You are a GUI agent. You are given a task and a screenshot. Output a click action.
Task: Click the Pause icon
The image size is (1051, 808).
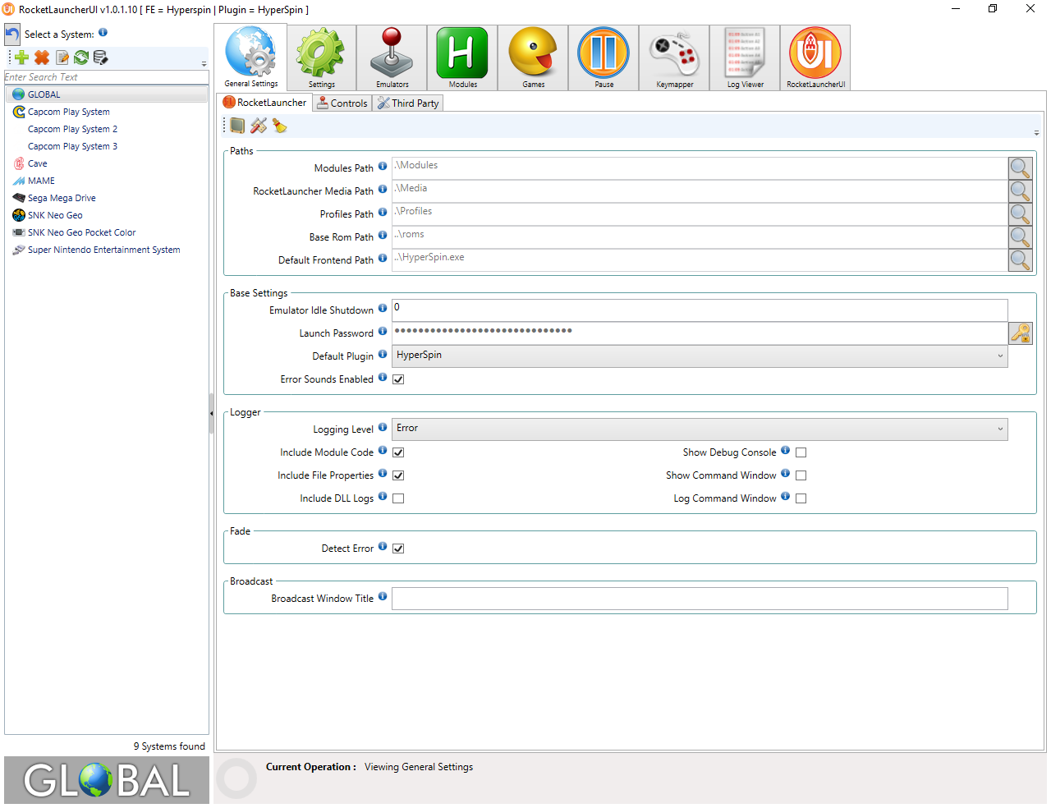(x=604, y=56)
